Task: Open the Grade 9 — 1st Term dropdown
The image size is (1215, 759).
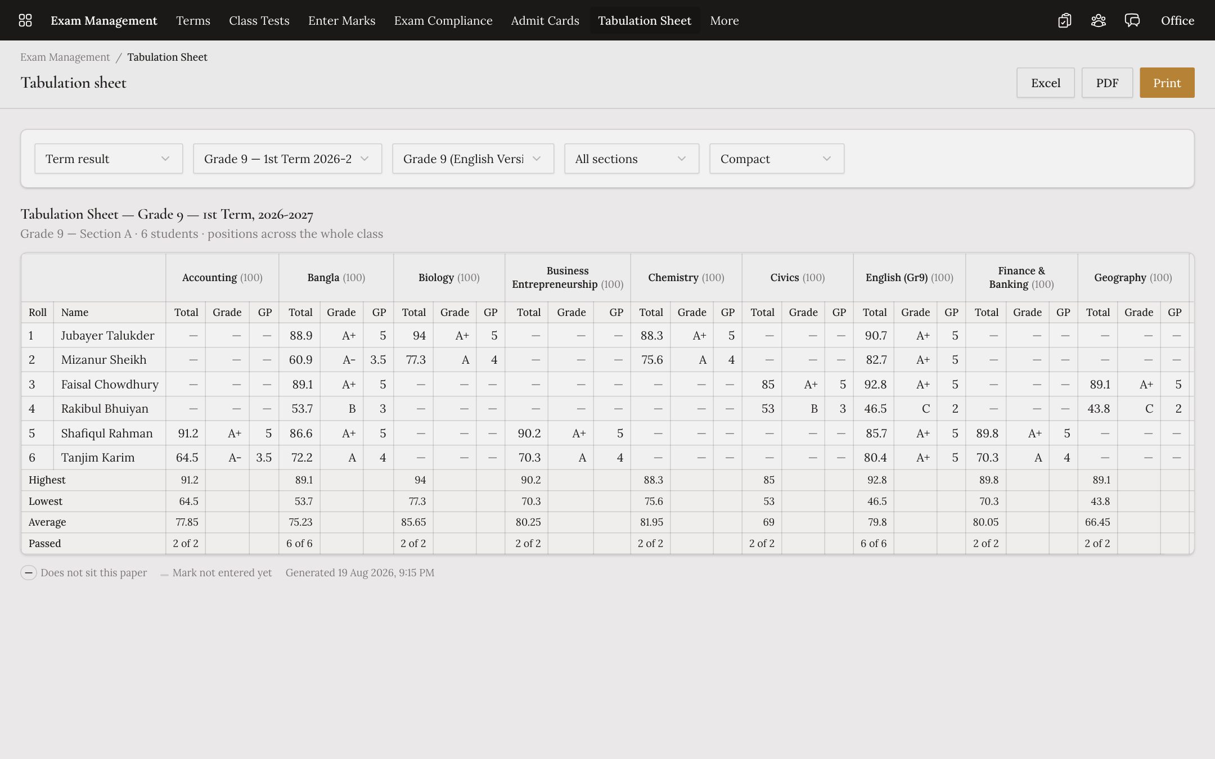Action: 287,159
